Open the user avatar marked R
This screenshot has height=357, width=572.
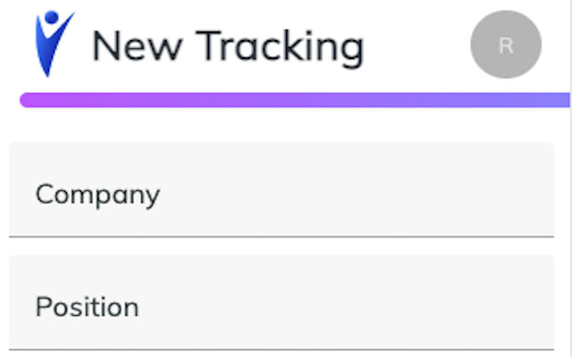tap(506, 45)
